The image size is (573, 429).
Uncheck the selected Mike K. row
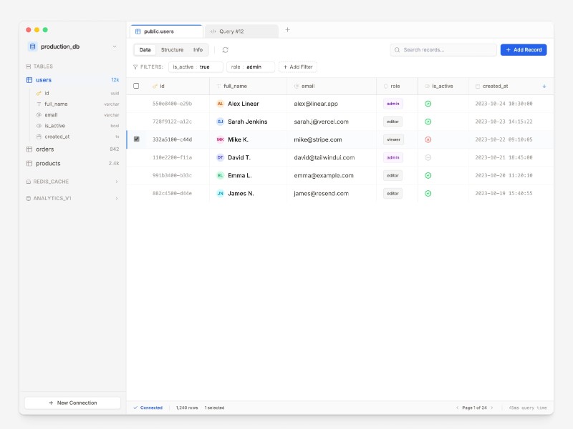(136, 139)
